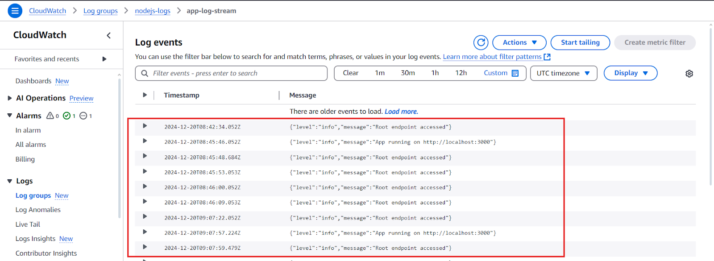Screen dimensions: 714x261
Task: Expand Favorites and recents arrow
Action: 104,59
